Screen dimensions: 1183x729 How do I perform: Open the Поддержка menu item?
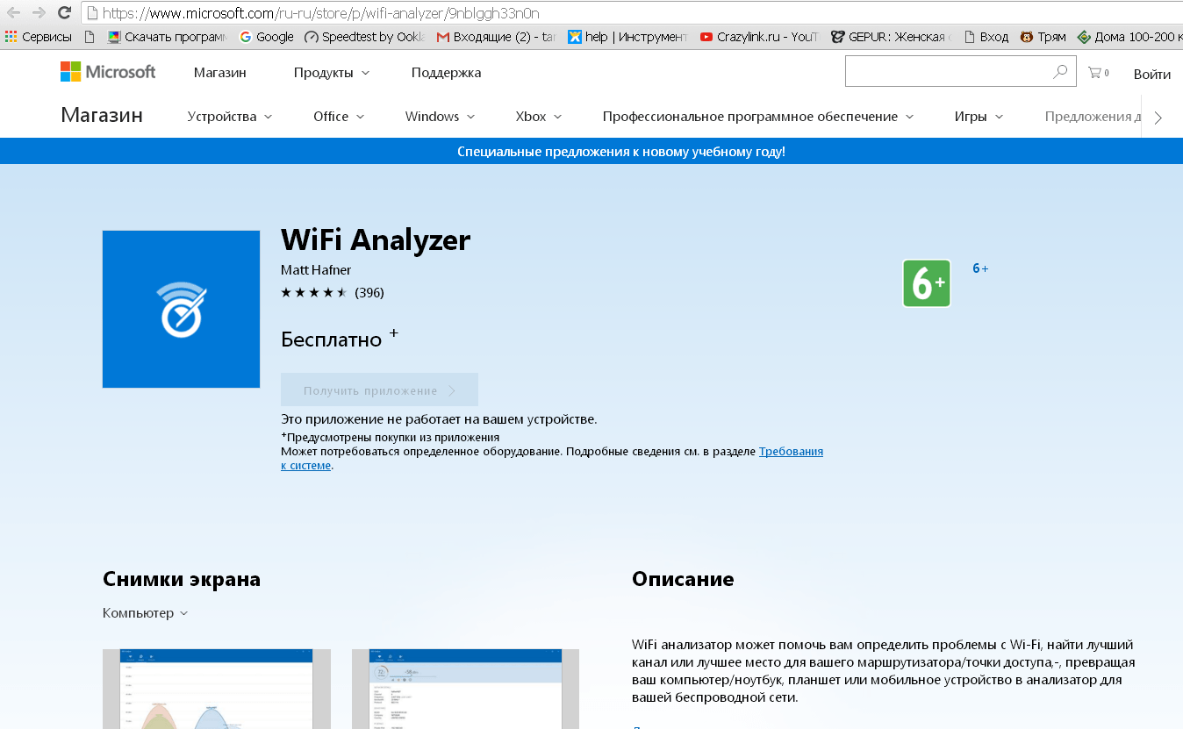click(x=446, y=73)
